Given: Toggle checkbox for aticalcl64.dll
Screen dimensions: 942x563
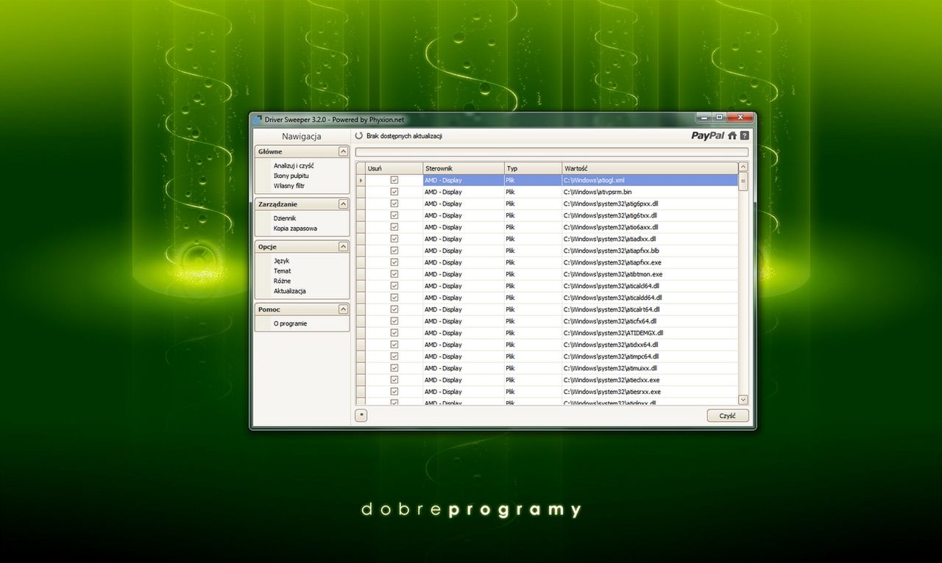Looking at the screenshot, I should (394, 286).
